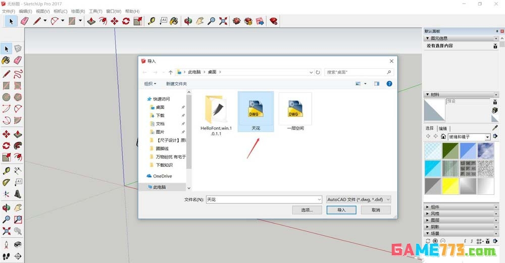The image size is (505, 263).
Task: Open the file type AutoCAD dropdown
Action: click(x=359, y=199)
